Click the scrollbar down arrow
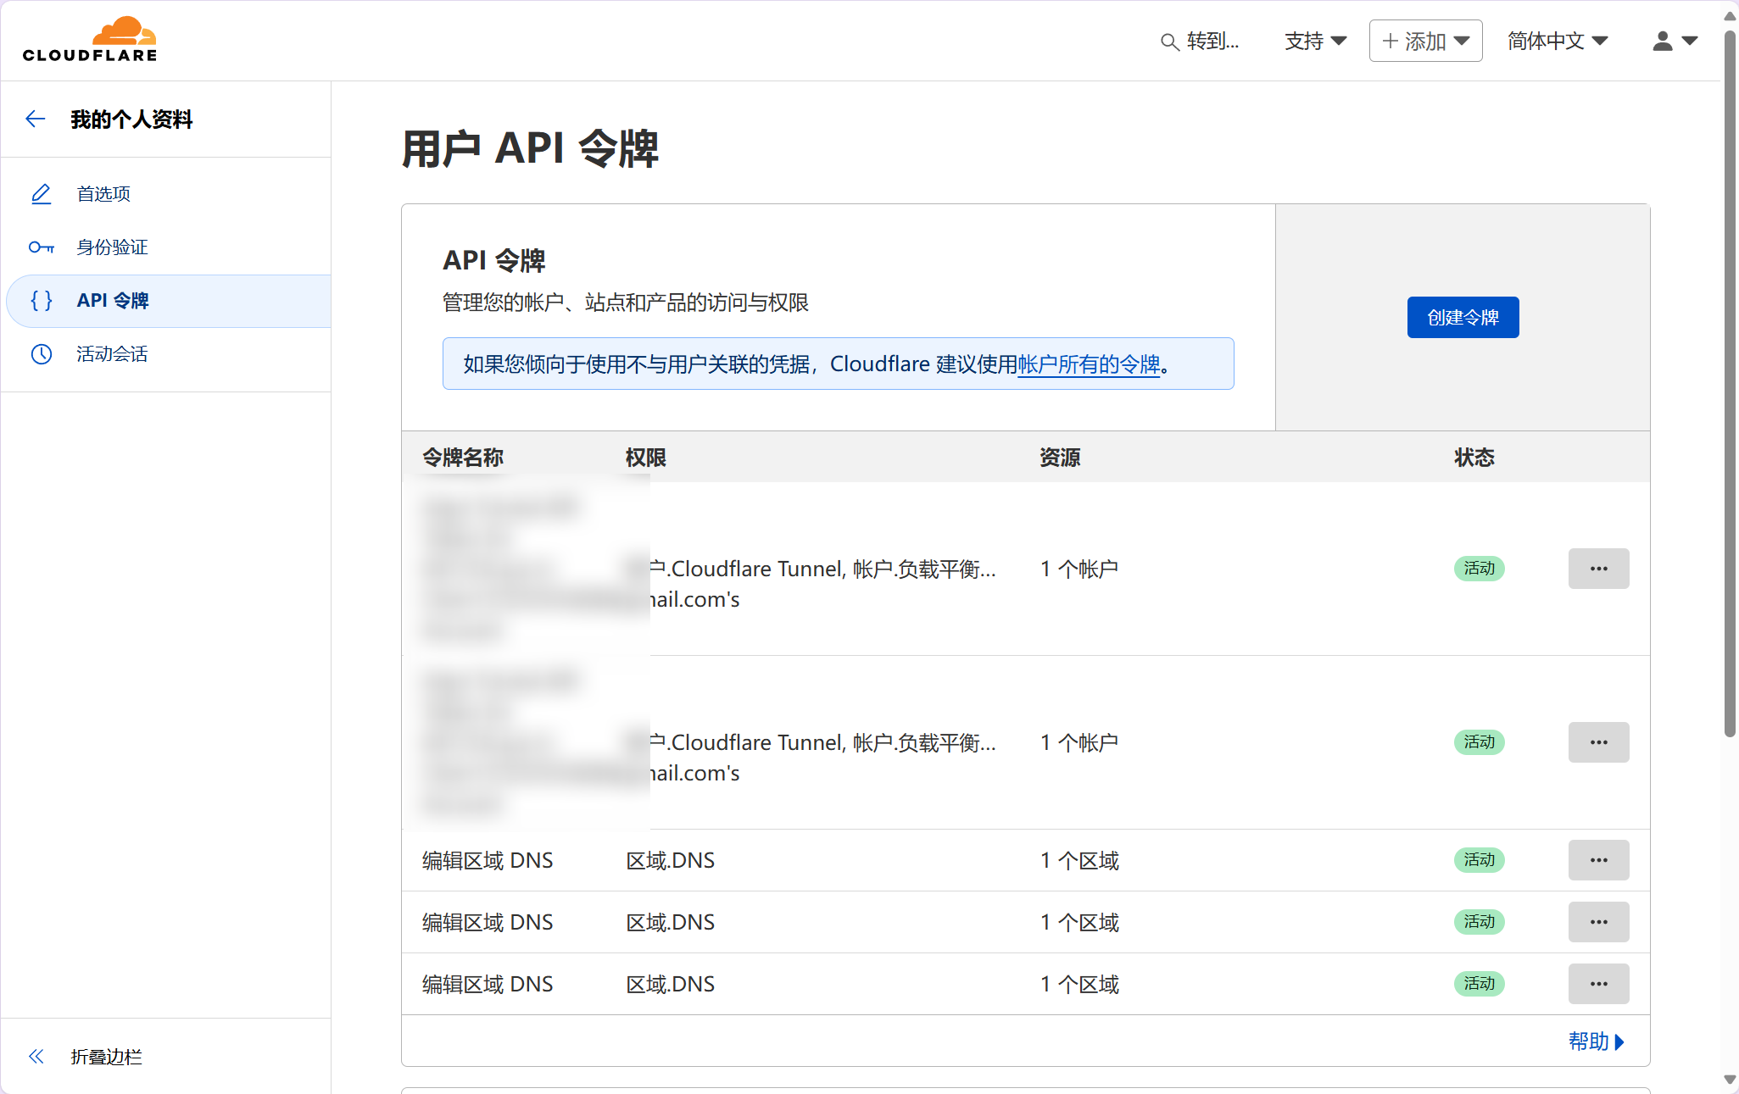This screenshot has width=1739, height=1094. point(1730,1080)
